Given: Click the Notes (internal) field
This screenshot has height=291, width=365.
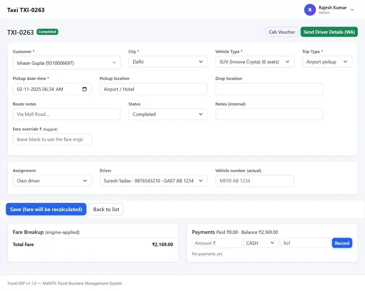Looking at the screenshot, I should [x=269, y=114].
